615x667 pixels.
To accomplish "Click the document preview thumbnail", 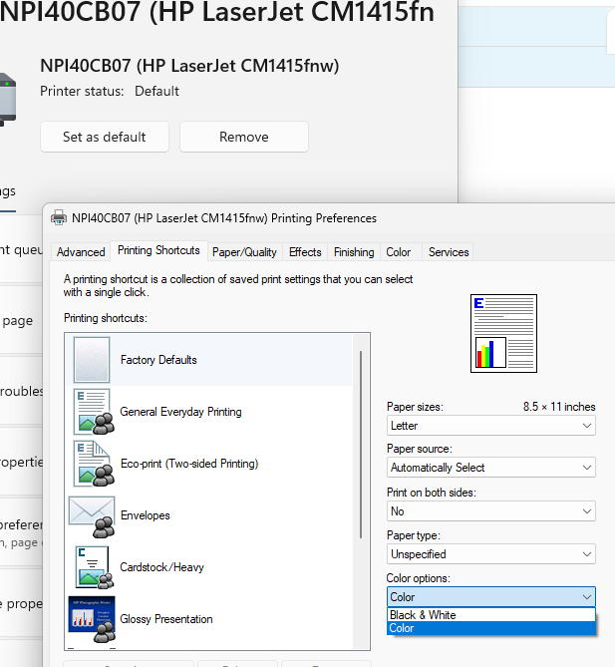I will pos(503,333).
